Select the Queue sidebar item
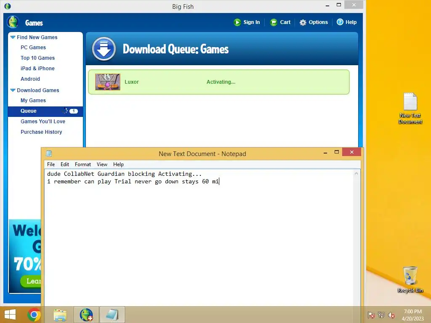Screen dimensions: 431x323 coord(45,111)
